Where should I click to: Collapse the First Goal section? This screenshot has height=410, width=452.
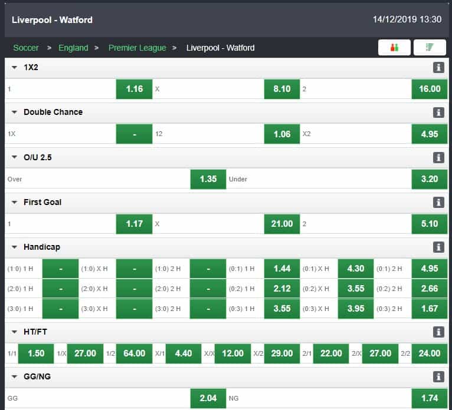(x=14, y=203)
